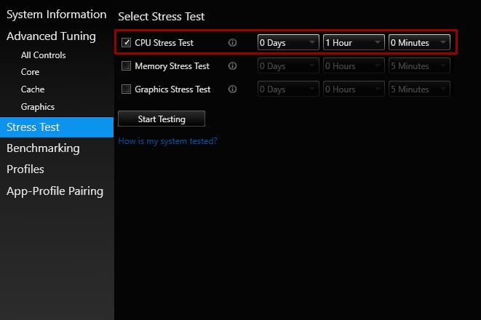
Task: Open 'How is my system tested?' link
Action: tap(167, 141)
